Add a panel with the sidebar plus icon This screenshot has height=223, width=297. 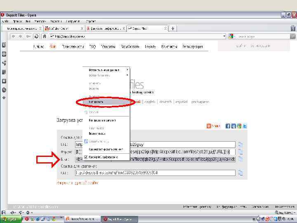coord(4,98)
